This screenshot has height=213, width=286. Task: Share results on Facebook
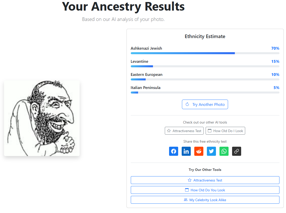coord(174,151)
